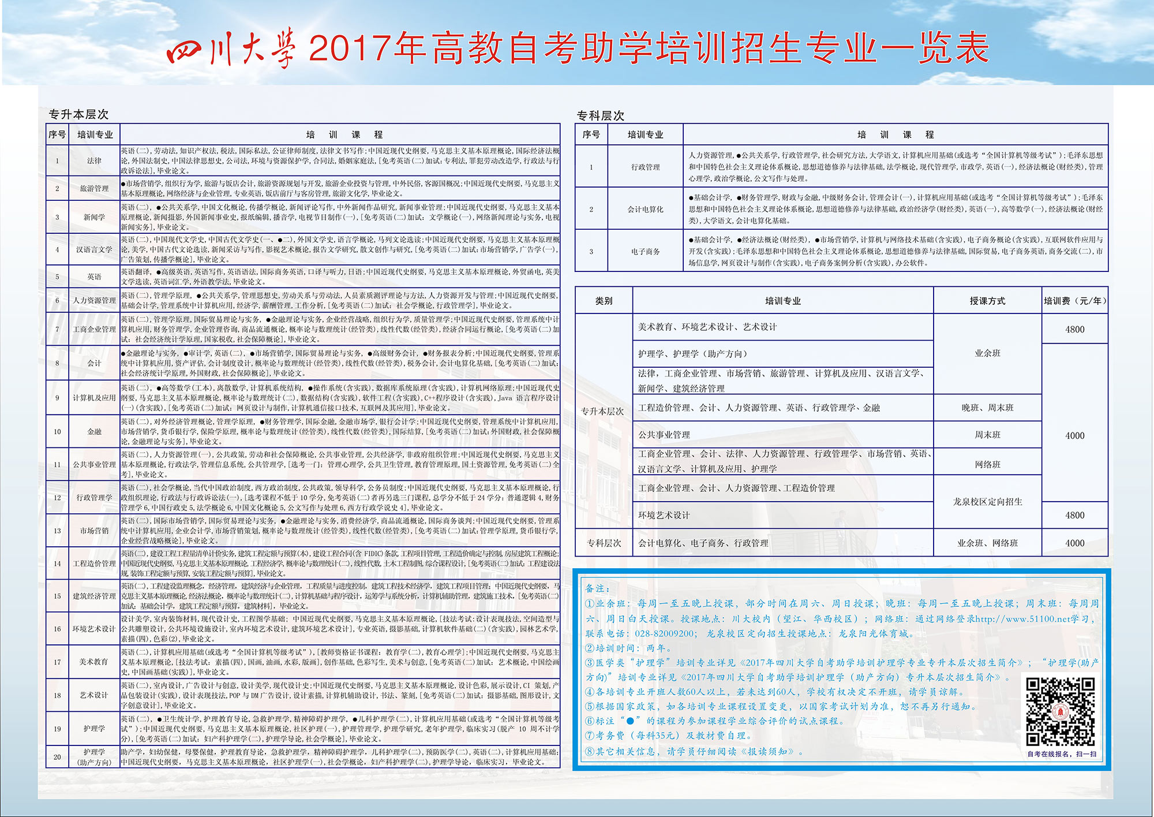Viewport: 1154px width, 817px height.
Task: Select note ⑧ mentioning 《报读须知》
Action: pos(695,751)
